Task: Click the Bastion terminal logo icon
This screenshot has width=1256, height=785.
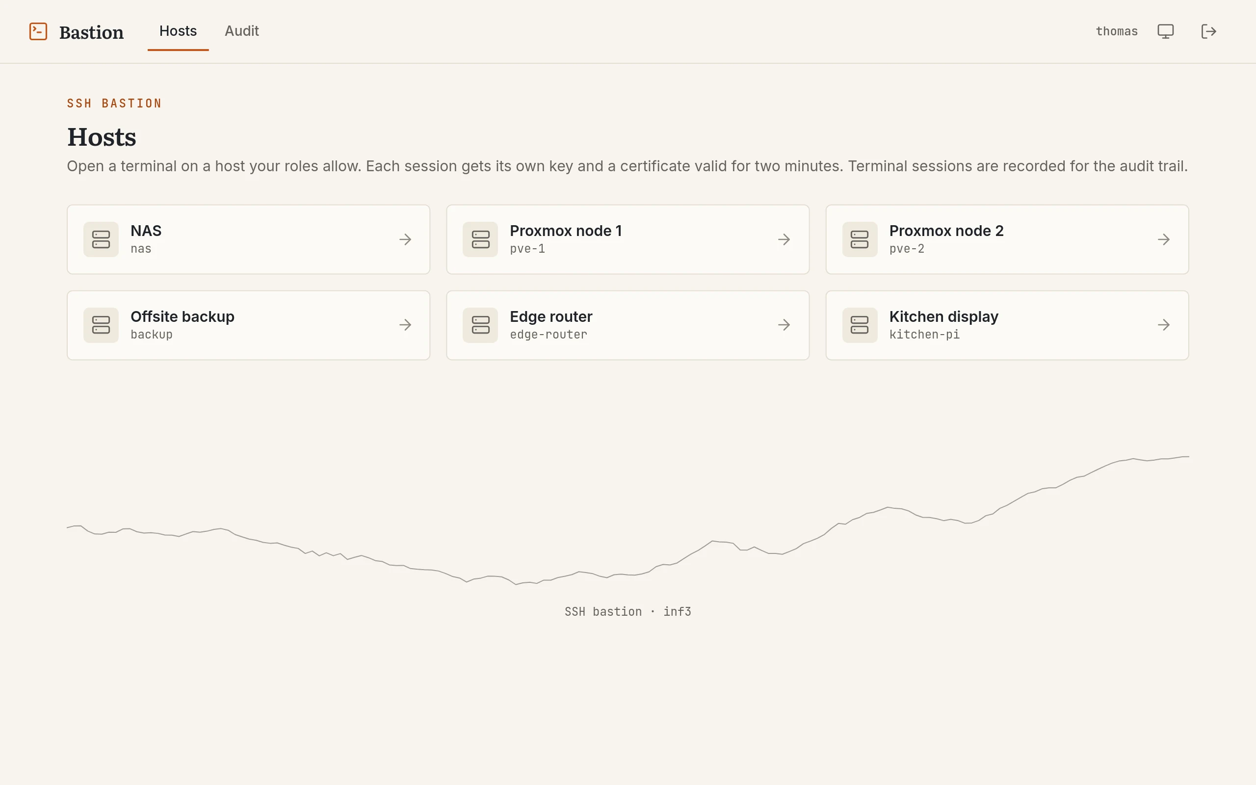Action: pos(38,32)
